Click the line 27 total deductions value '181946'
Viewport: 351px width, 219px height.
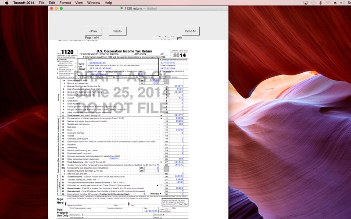[x=179, y=162]
